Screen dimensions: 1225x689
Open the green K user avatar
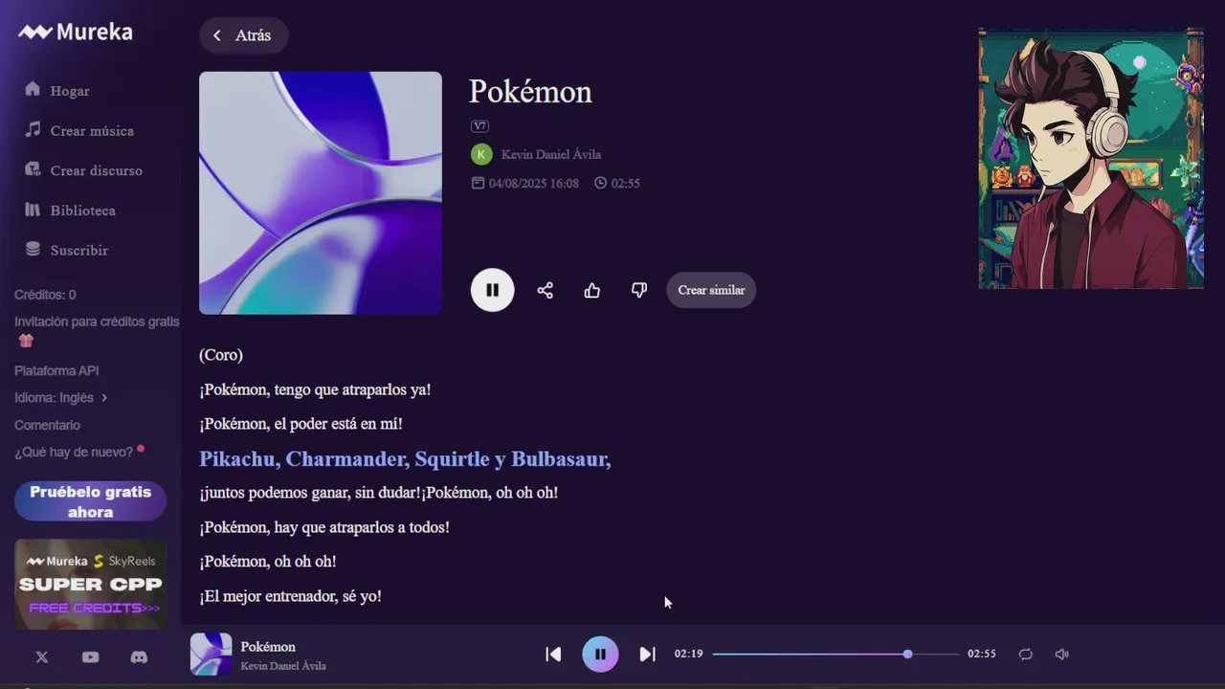[x=481, y=154]
